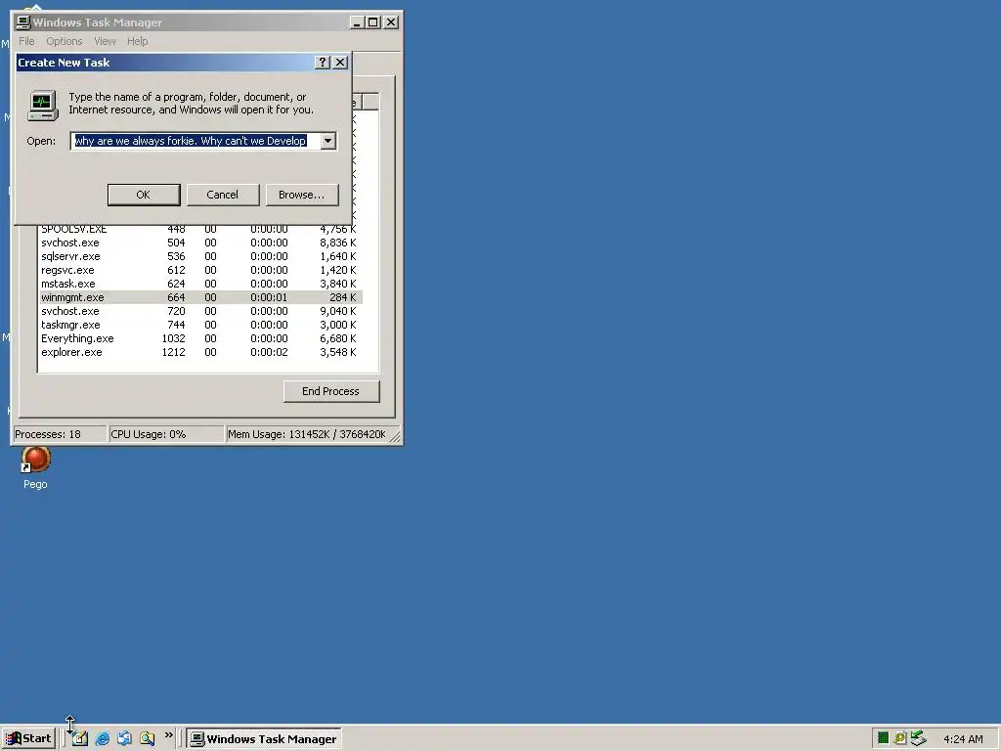Select the mstask.exe process
The width and height of the screenshot is (1001, 751).
[x=200, y=284]
